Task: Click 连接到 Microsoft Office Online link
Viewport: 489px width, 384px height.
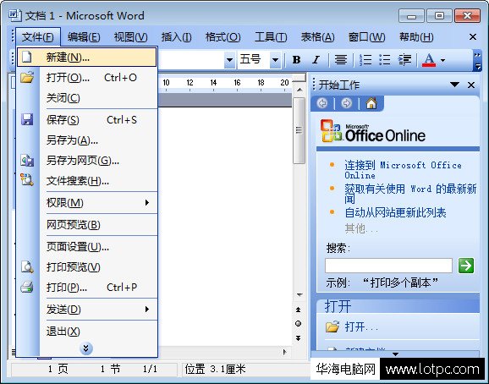Action: 403,169
